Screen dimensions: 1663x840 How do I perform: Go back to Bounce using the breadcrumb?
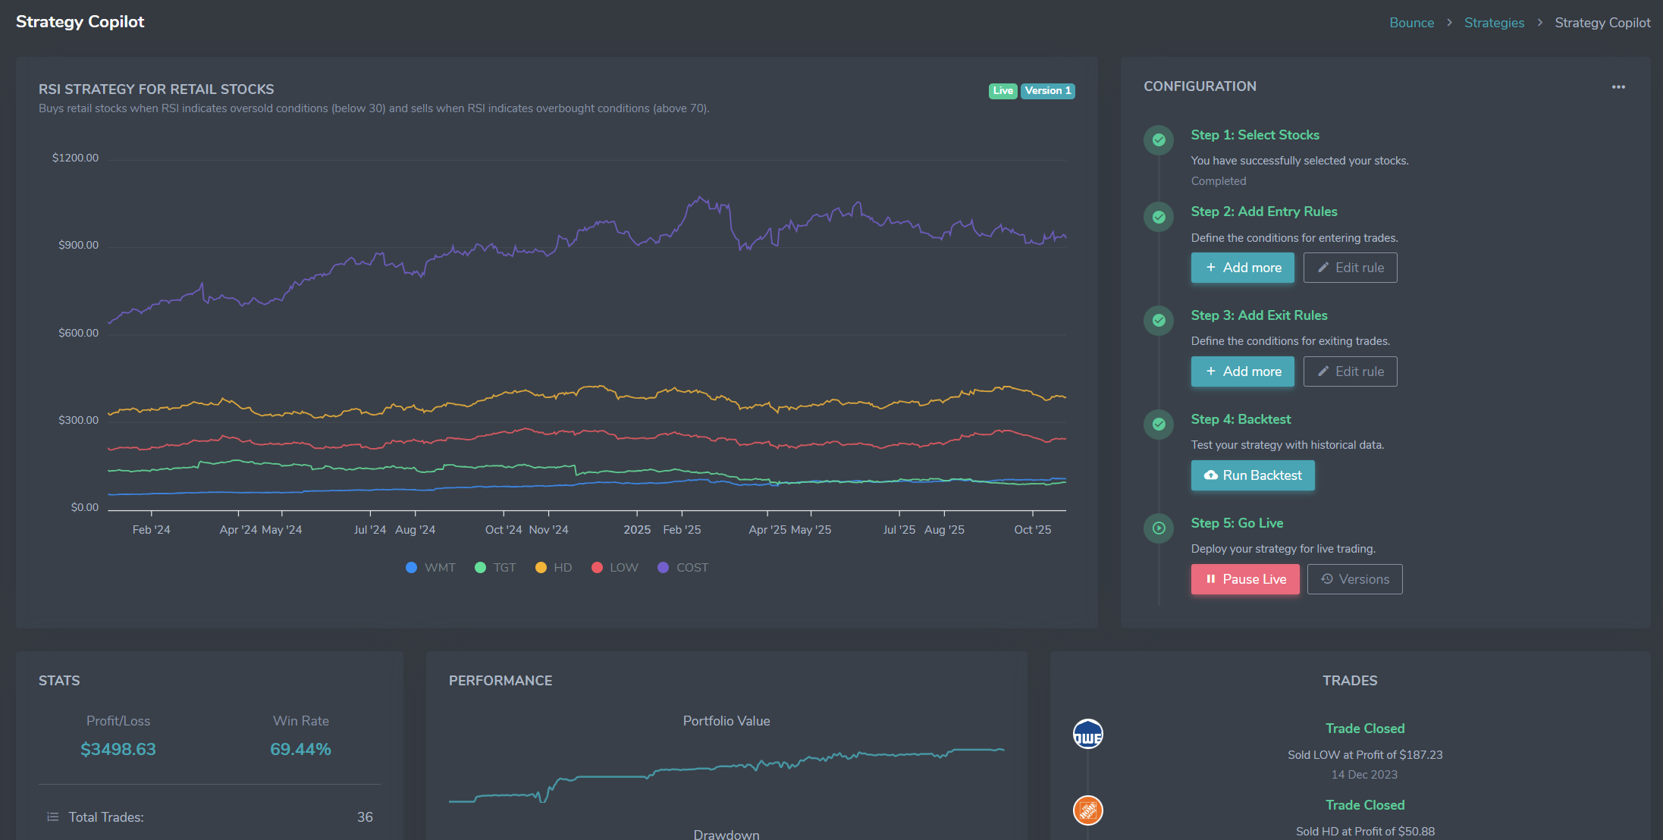(x=1411, y=22)
